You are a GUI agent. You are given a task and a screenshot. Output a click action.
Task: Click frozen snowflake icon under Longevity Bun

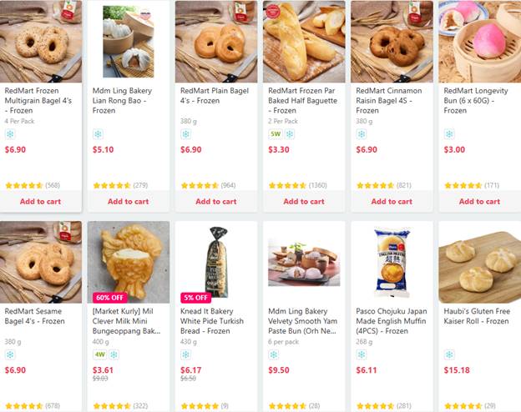click(449, 133)
